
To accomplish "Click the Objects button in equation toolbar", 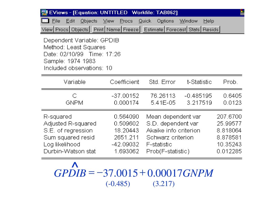I will coord(80,29).
